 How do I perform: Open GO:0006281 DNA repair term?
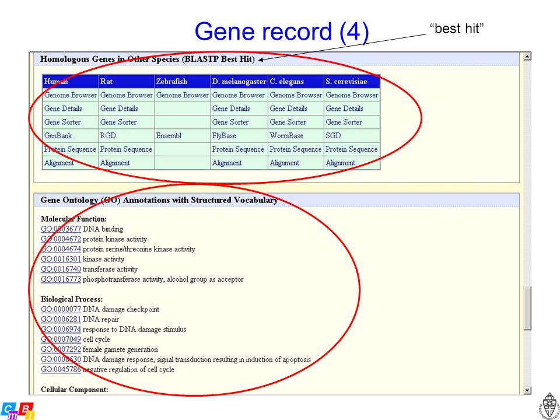pos(61,319)
